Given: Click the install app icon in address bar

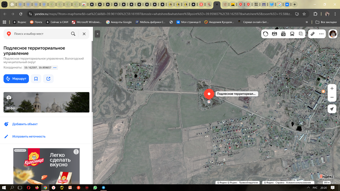Looking at the screenshot, I should [x=297, y=14].
